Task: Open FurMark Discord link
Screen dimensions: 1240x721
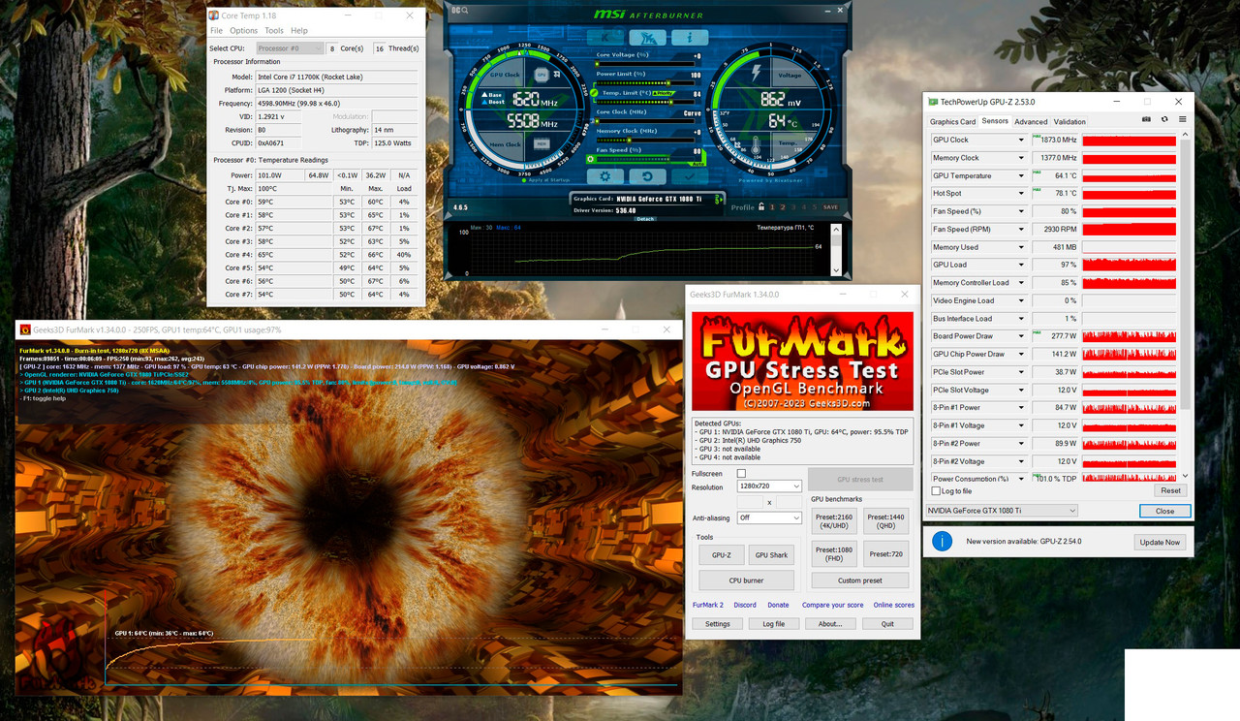Action: (745, 605)
